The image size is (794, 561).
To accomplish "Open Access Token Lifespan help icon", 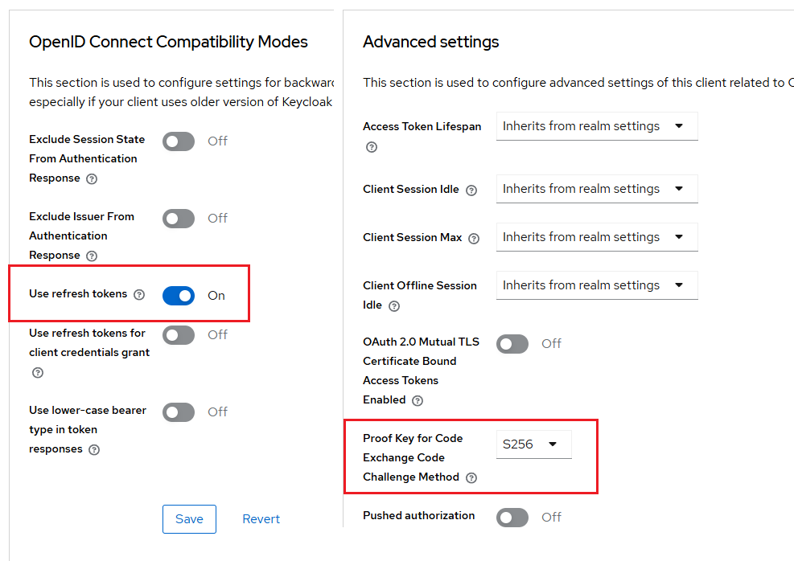I will coord(372,147).
